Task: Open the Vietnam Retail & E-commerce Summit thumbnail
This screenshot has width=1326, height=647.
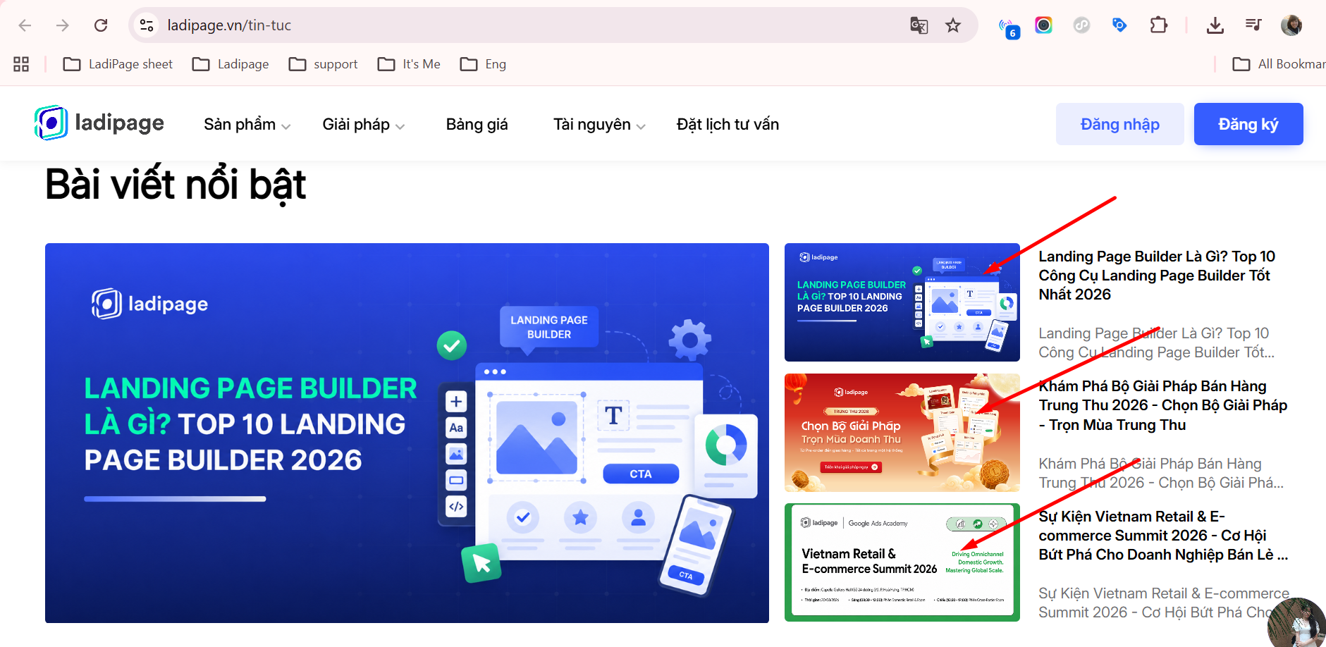Action: [902, 562]
